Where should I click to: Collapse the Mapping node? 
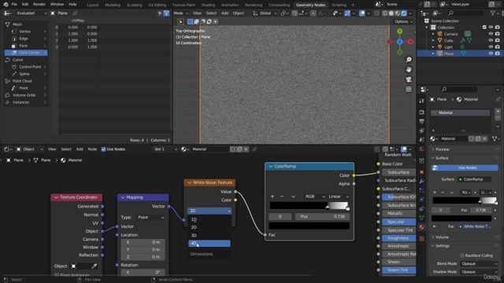point(123,197)
